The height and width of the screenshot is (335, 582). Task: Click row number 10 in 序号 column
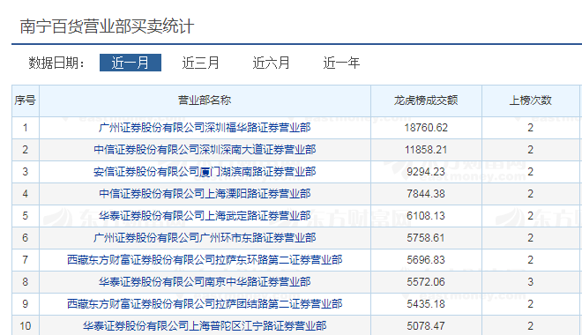click(26, 325)
